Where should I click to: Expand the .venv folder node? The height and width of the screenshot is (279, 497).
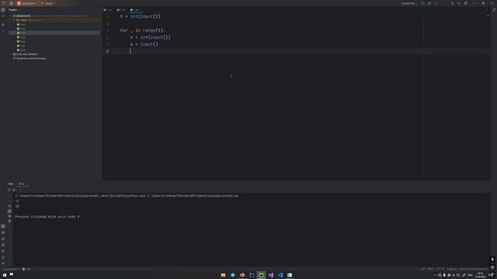pyautogui.click(x=14, y=20)
